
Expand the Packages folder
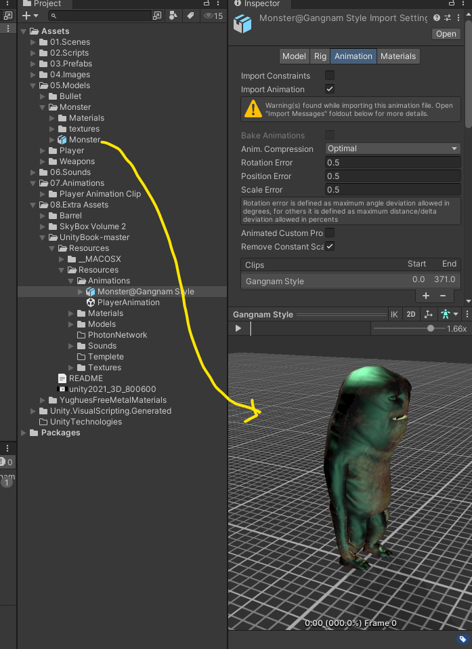[24, 433]
